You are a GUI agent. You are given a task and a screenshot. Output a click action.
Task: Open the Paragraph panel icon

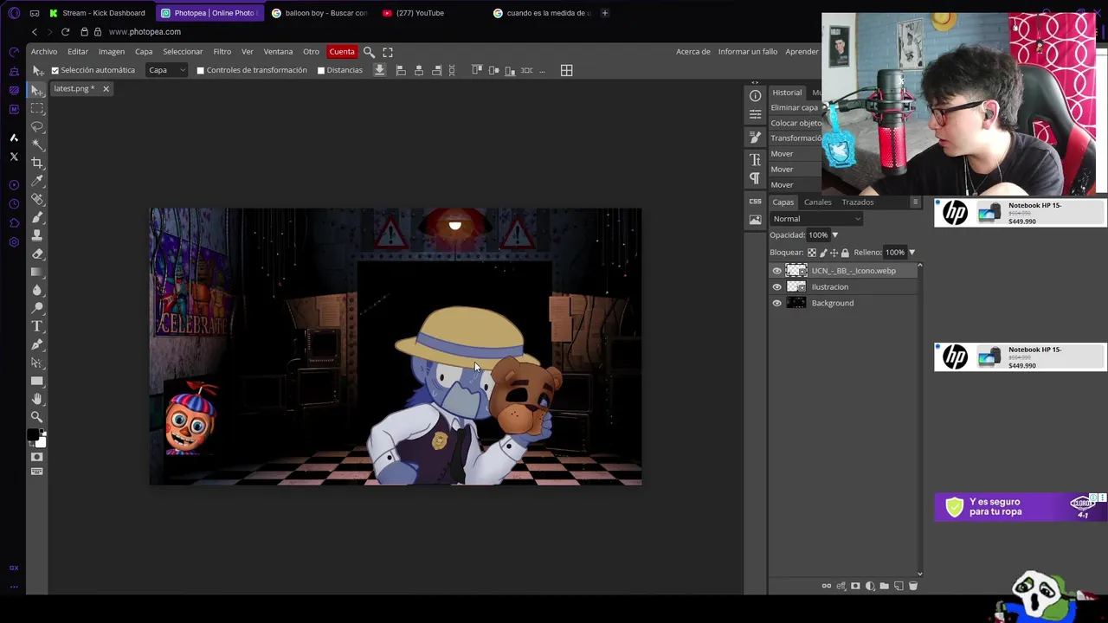(x=755, y=178)
